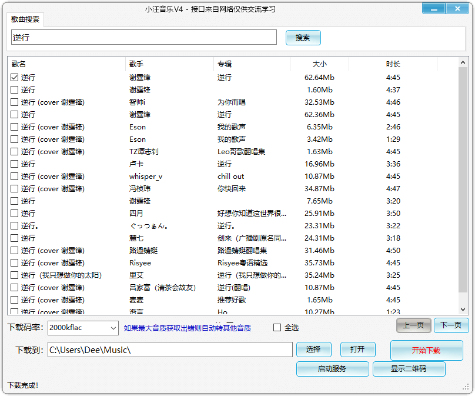Tick the TZ谭志钊 row checkbox
The height and width of the screenshot is (396, 475).
[x=14, y=151]
